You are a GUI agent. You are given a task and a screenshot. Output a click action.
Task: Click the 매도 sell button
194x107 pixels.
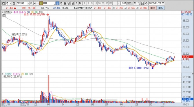pos(161,8)
